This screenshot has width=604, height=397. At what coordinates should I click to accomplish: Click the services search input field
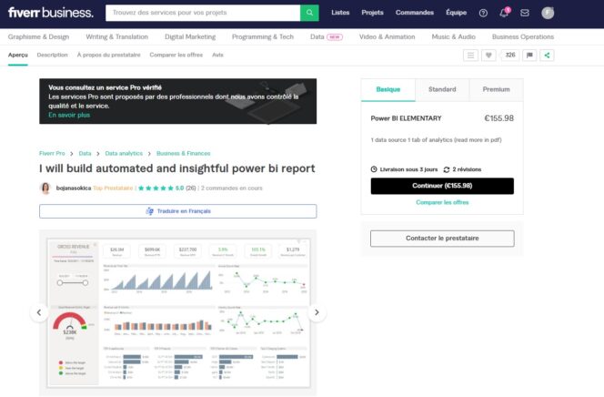pyautogui.click(x=202, y=13)
